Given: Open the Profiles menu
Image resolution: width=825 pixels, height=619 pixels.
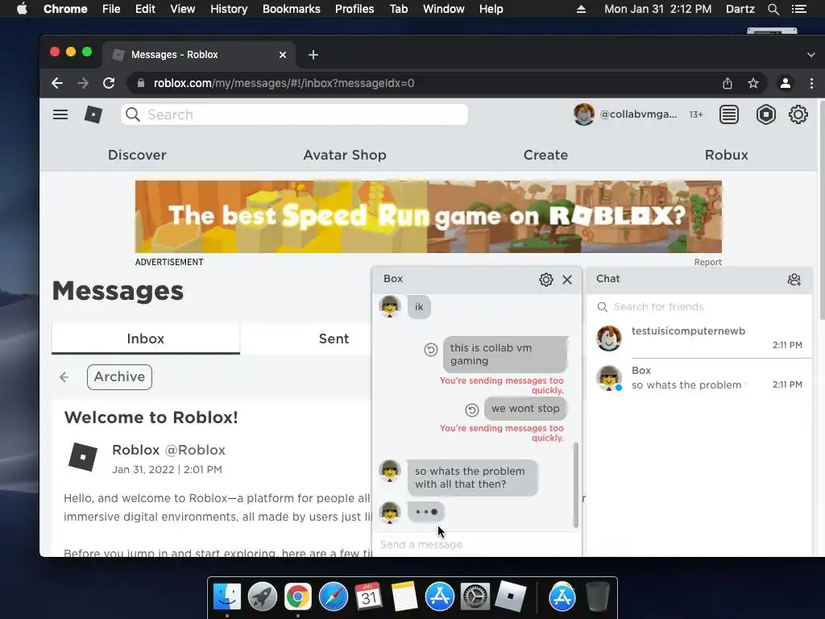Looking at the screenshot, I should coord(354,9).
